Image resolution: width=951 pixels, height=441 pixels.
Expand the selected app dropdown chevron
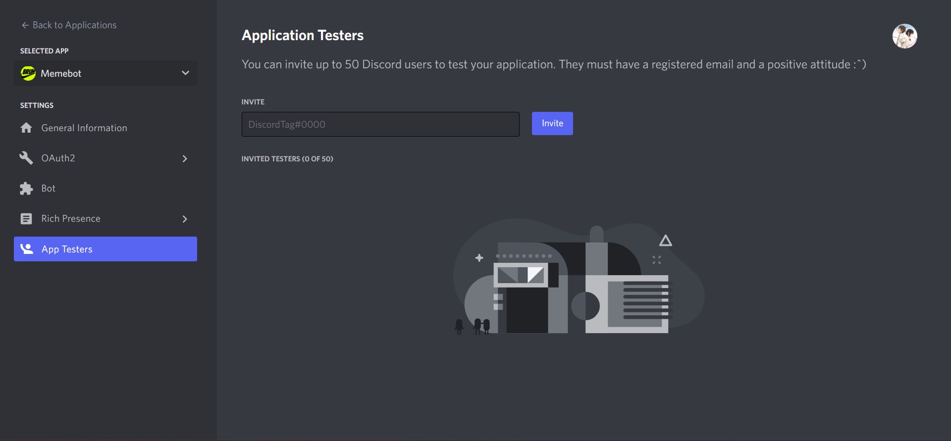185,73
